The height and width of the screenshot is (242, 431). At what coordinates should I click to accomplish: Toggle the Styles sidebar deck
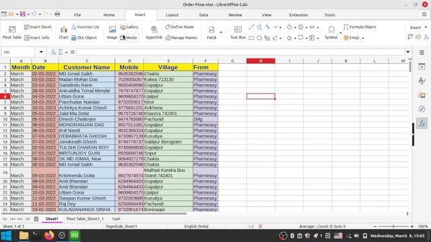point(422,81)
